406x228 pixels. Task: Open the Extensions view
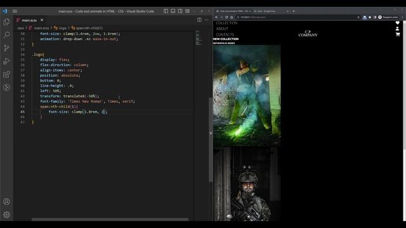(x=6, y=75)
